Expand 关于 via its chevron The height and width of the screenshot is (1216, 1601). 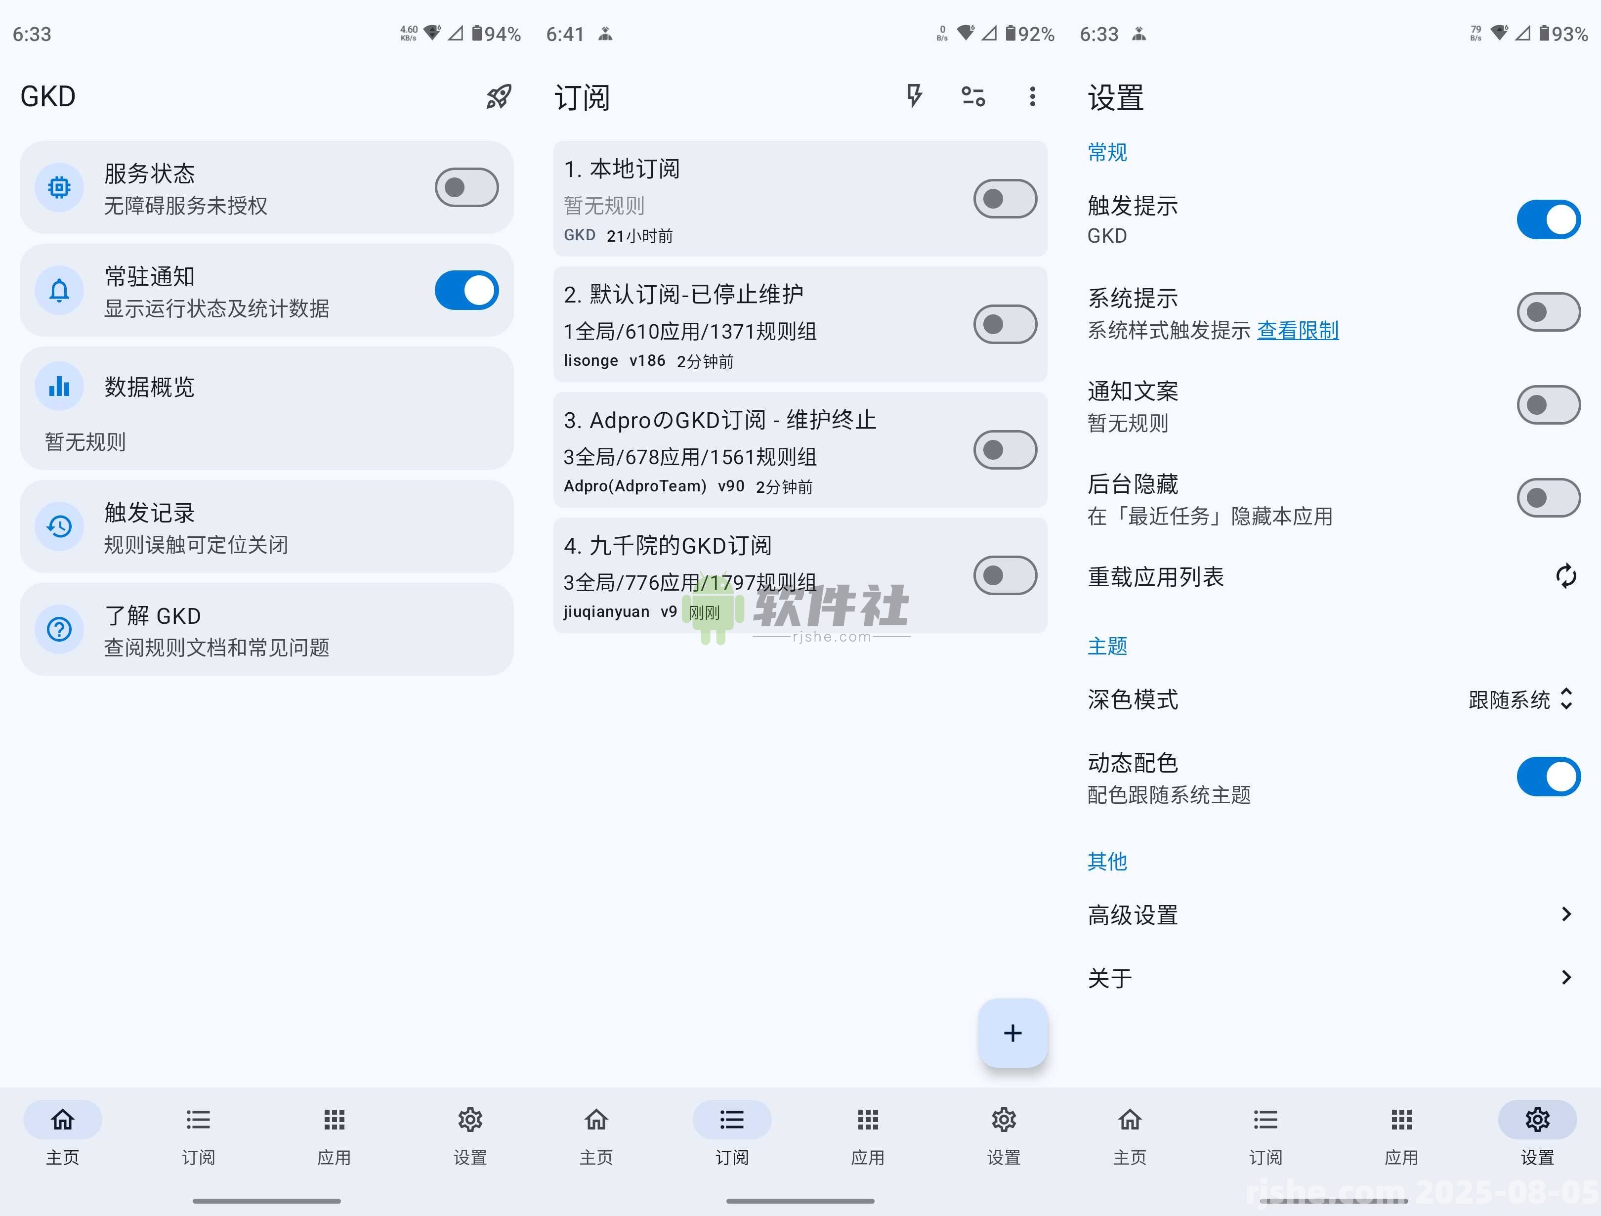tap(1566, 976)
